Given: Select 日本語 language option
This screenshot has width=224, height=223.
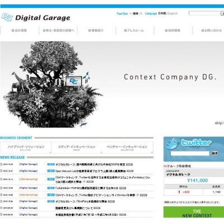Looking at the screenshot, I should 162,13.
